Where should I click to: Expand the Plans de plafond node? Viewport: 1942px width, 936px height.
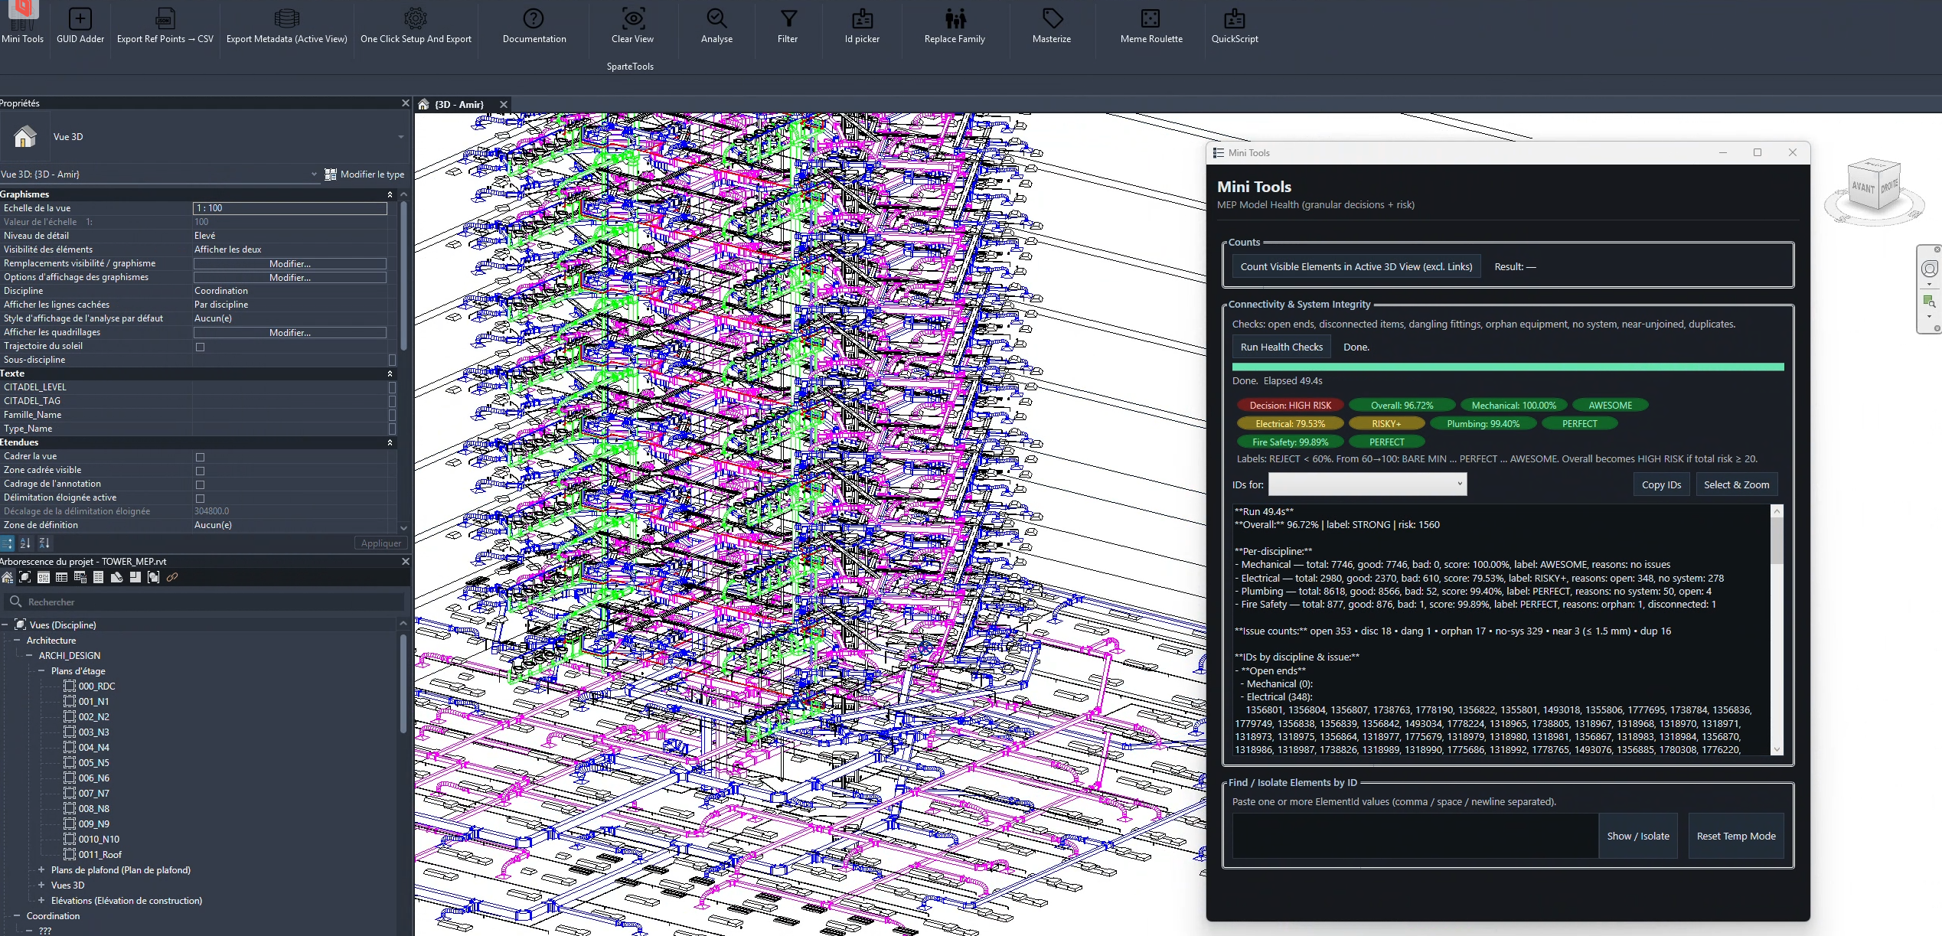coord(41,870)
